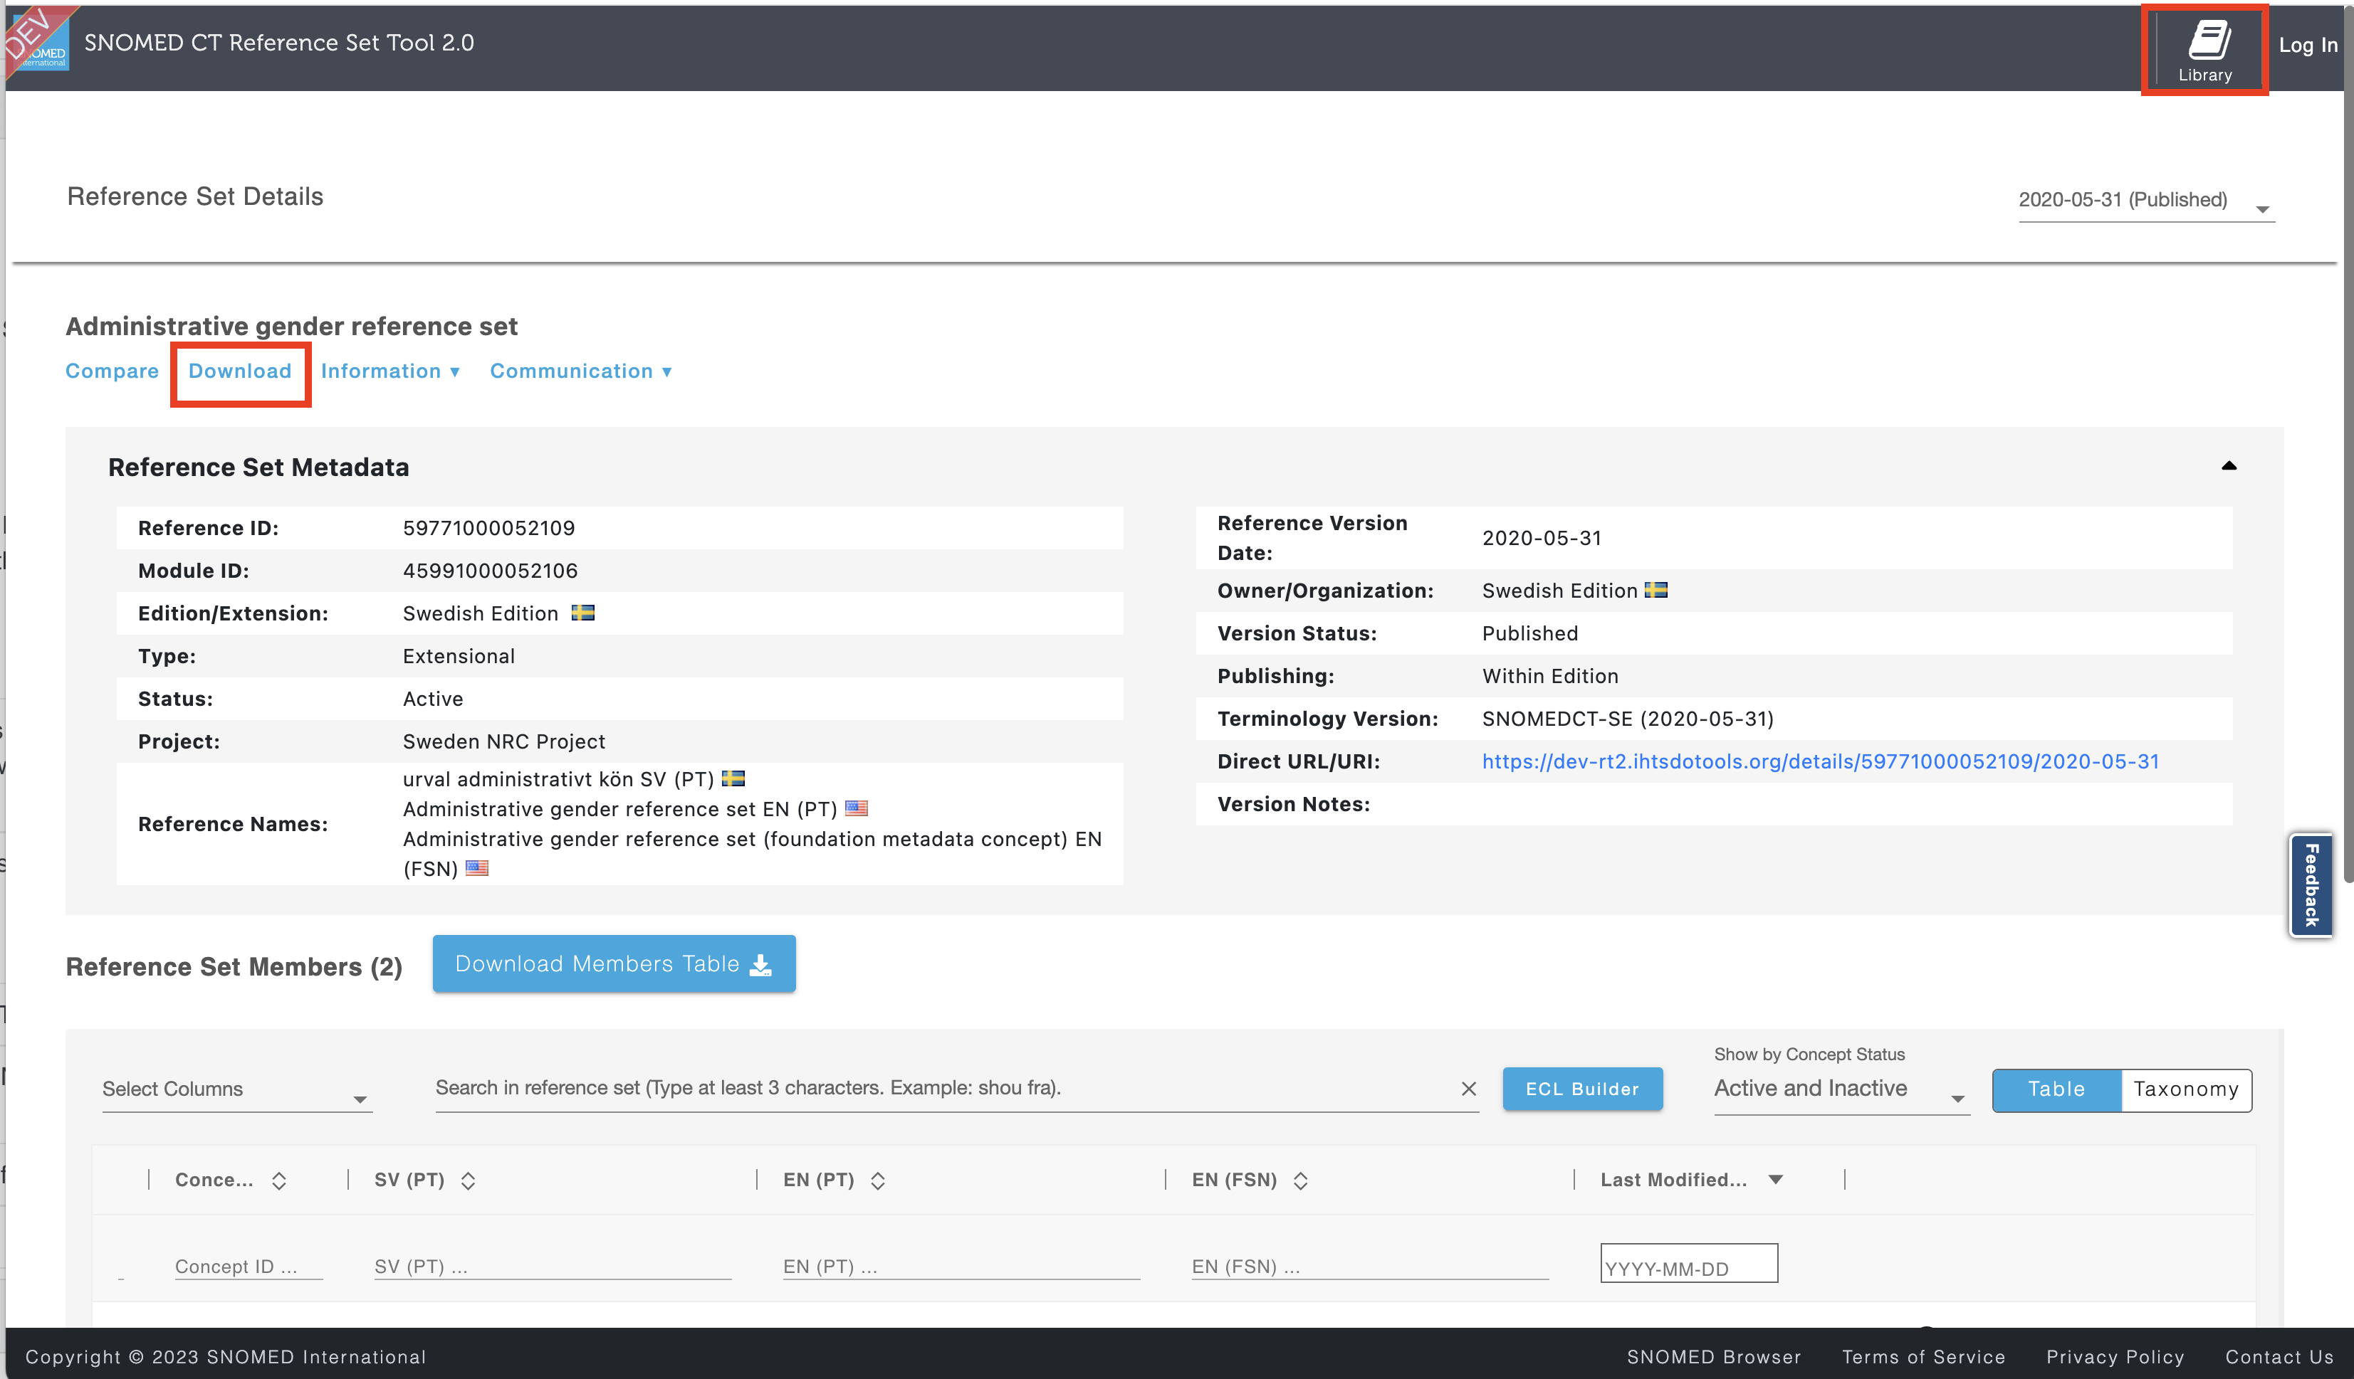This screenshot has height=1379, width=2354.
Task: Click SNOMEDCT-SE (2020-05-31) terminology version
Action: click(1627, 719)
